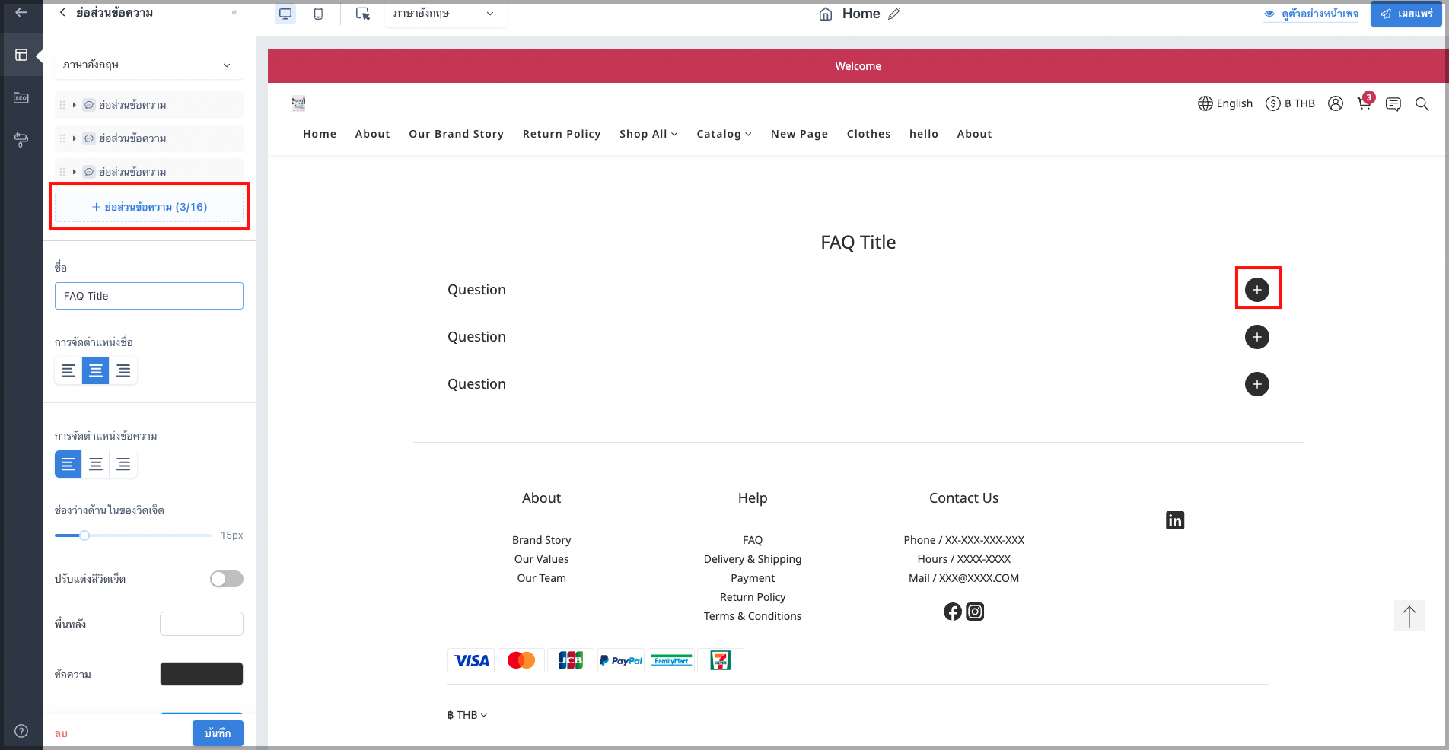Collapse the side panel with double chevron
Screen dimensions: 1449x750
tap(234, 12)
